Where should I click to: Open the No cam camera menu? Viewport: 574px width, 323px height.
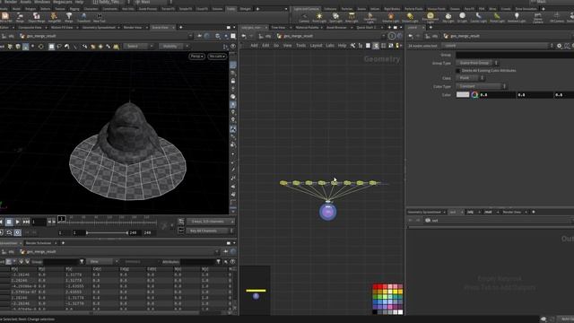(x=217, y=56)
